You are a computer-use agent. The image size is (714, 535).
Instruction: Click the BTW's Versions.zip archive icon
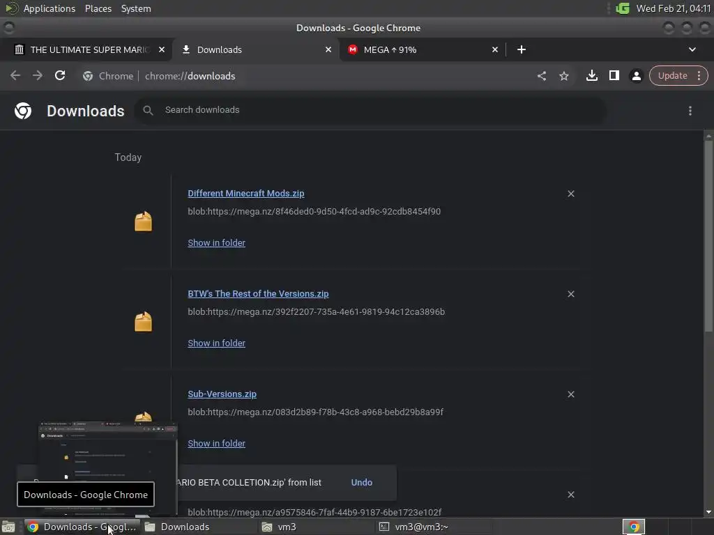click(143, 322)
